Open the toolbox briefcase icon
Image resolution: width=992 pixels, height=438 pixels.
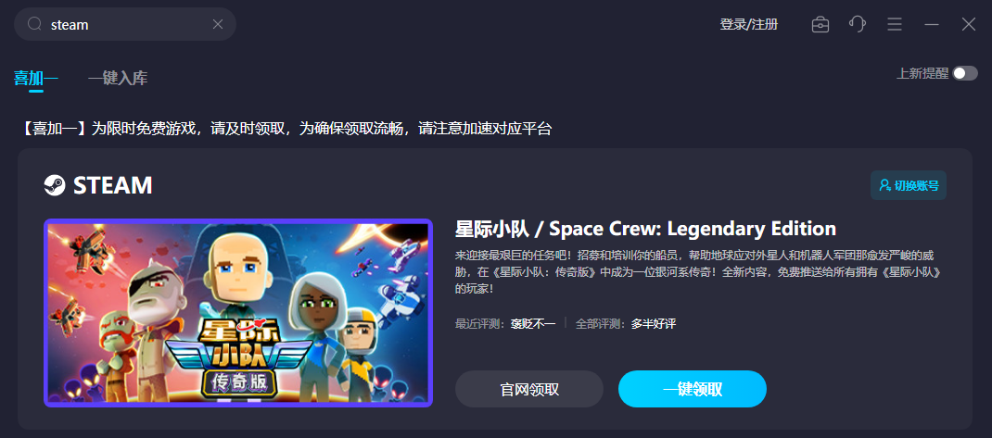820,25
